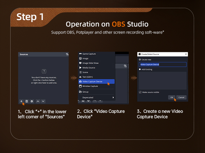Click the Cancel button
This screenshot has width=205, height=153.
pyautogui.click(x=181, y=97)
